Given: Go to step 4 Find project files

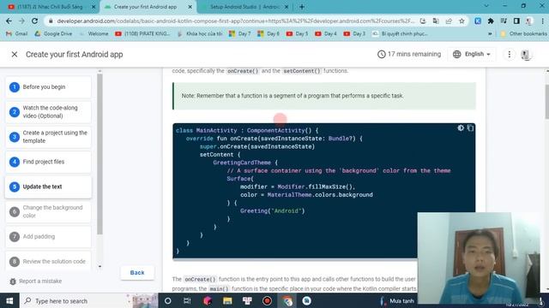Looking at the screenshot, I should point(48,162).
